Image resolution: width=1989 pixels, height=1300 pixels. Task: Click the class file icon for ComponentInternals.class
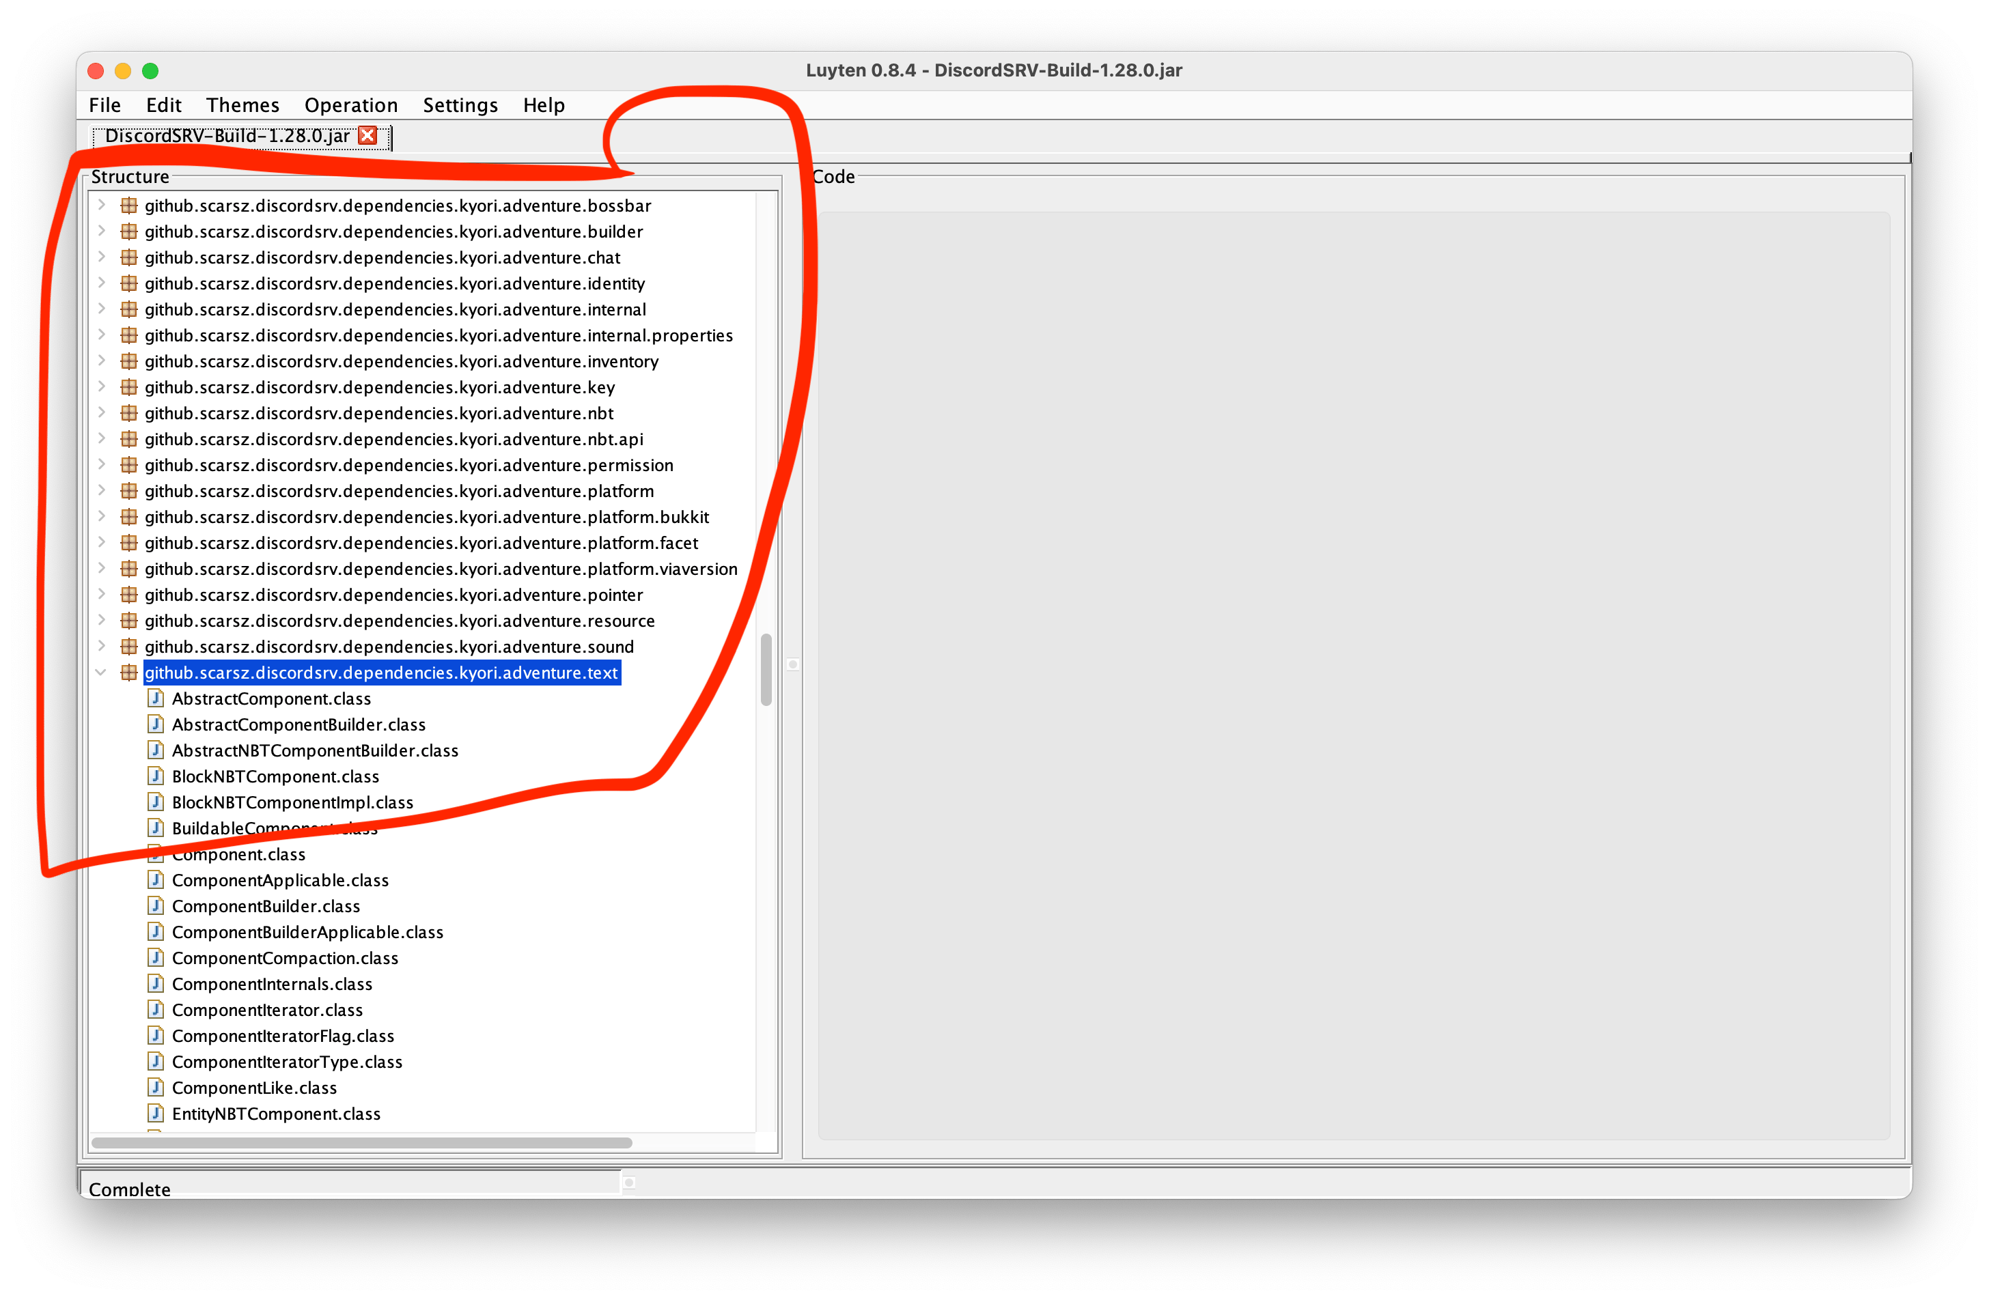[156, 983]
